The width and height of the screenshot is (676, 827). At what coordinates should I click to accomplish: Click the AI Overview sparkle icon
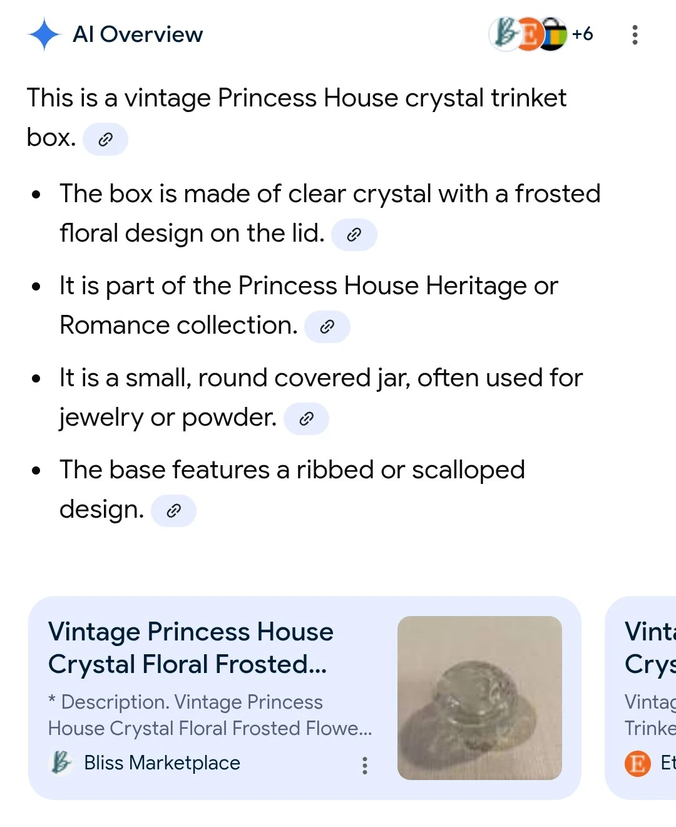click(x=44, y=34)
